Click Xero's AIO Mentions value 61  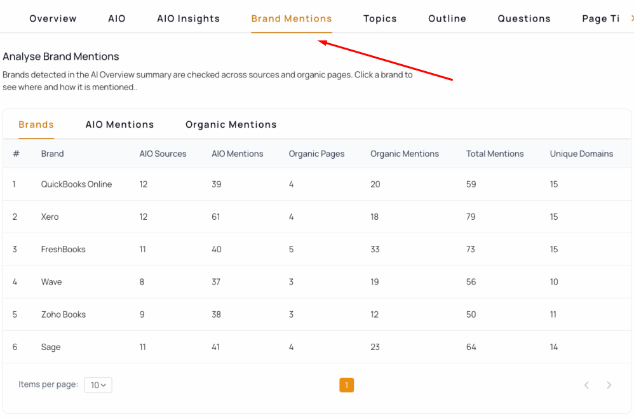click(216, 217)
